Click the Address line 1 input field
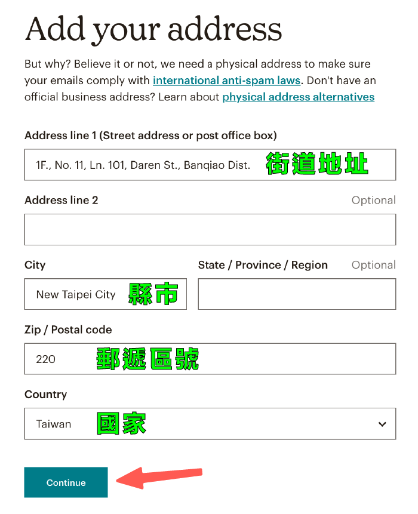The image size is (418, 514). click(x=143, y=165)
